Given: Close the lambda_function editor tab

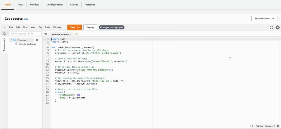Looking at the screenshot, I should click(71, 34).
